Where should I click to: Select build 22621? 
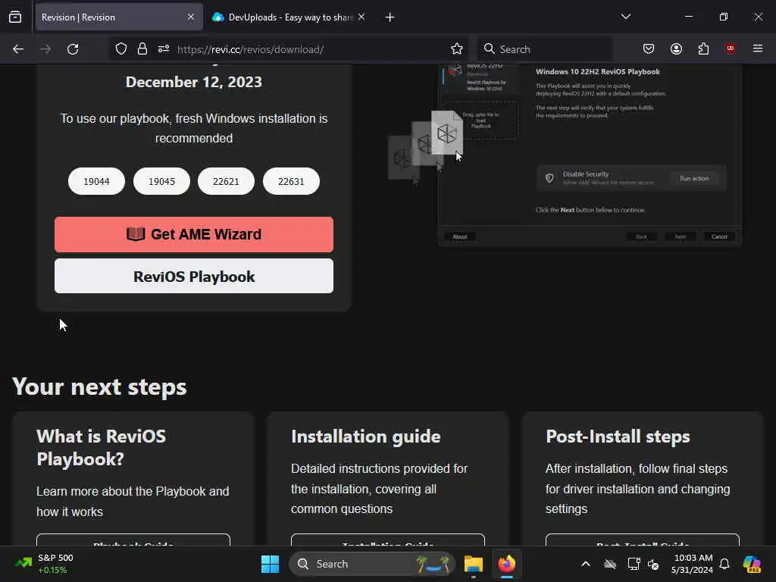[226, 181]
